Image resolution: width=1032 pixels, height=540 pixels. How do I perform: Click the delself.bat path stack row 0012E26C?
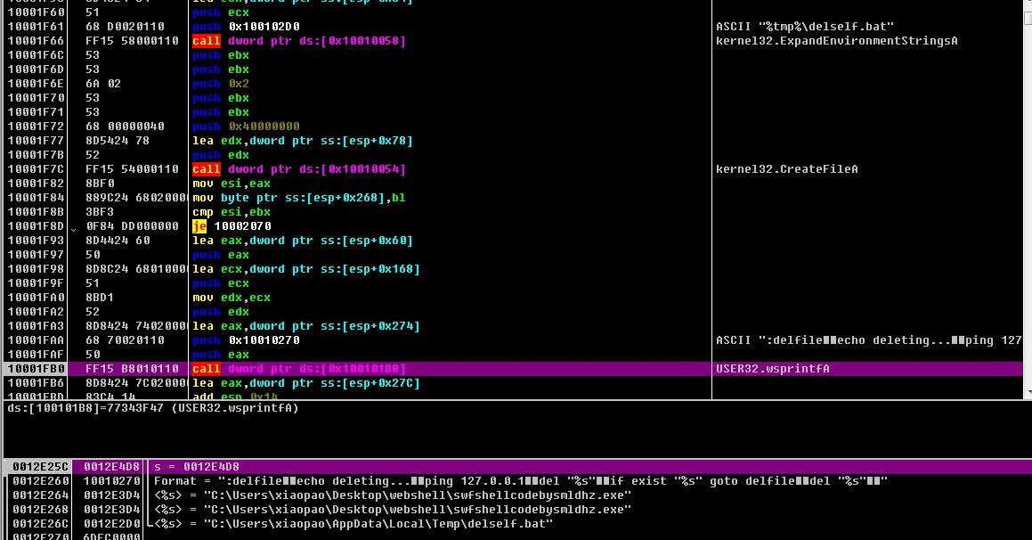[353, 524]
